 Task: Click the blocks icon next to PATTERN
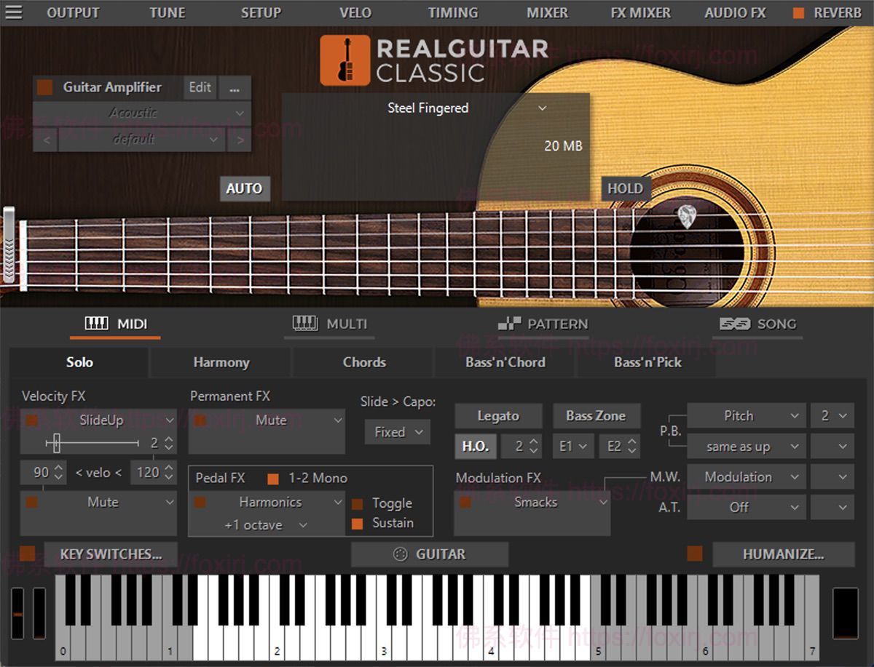(511, 324)
